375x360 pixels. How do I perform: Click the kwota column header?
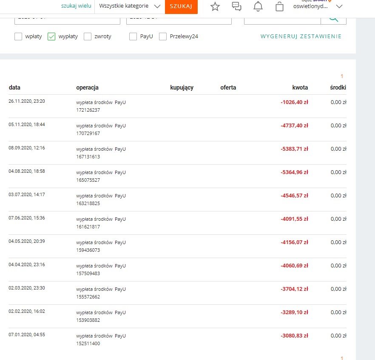(x=300, y=87)
